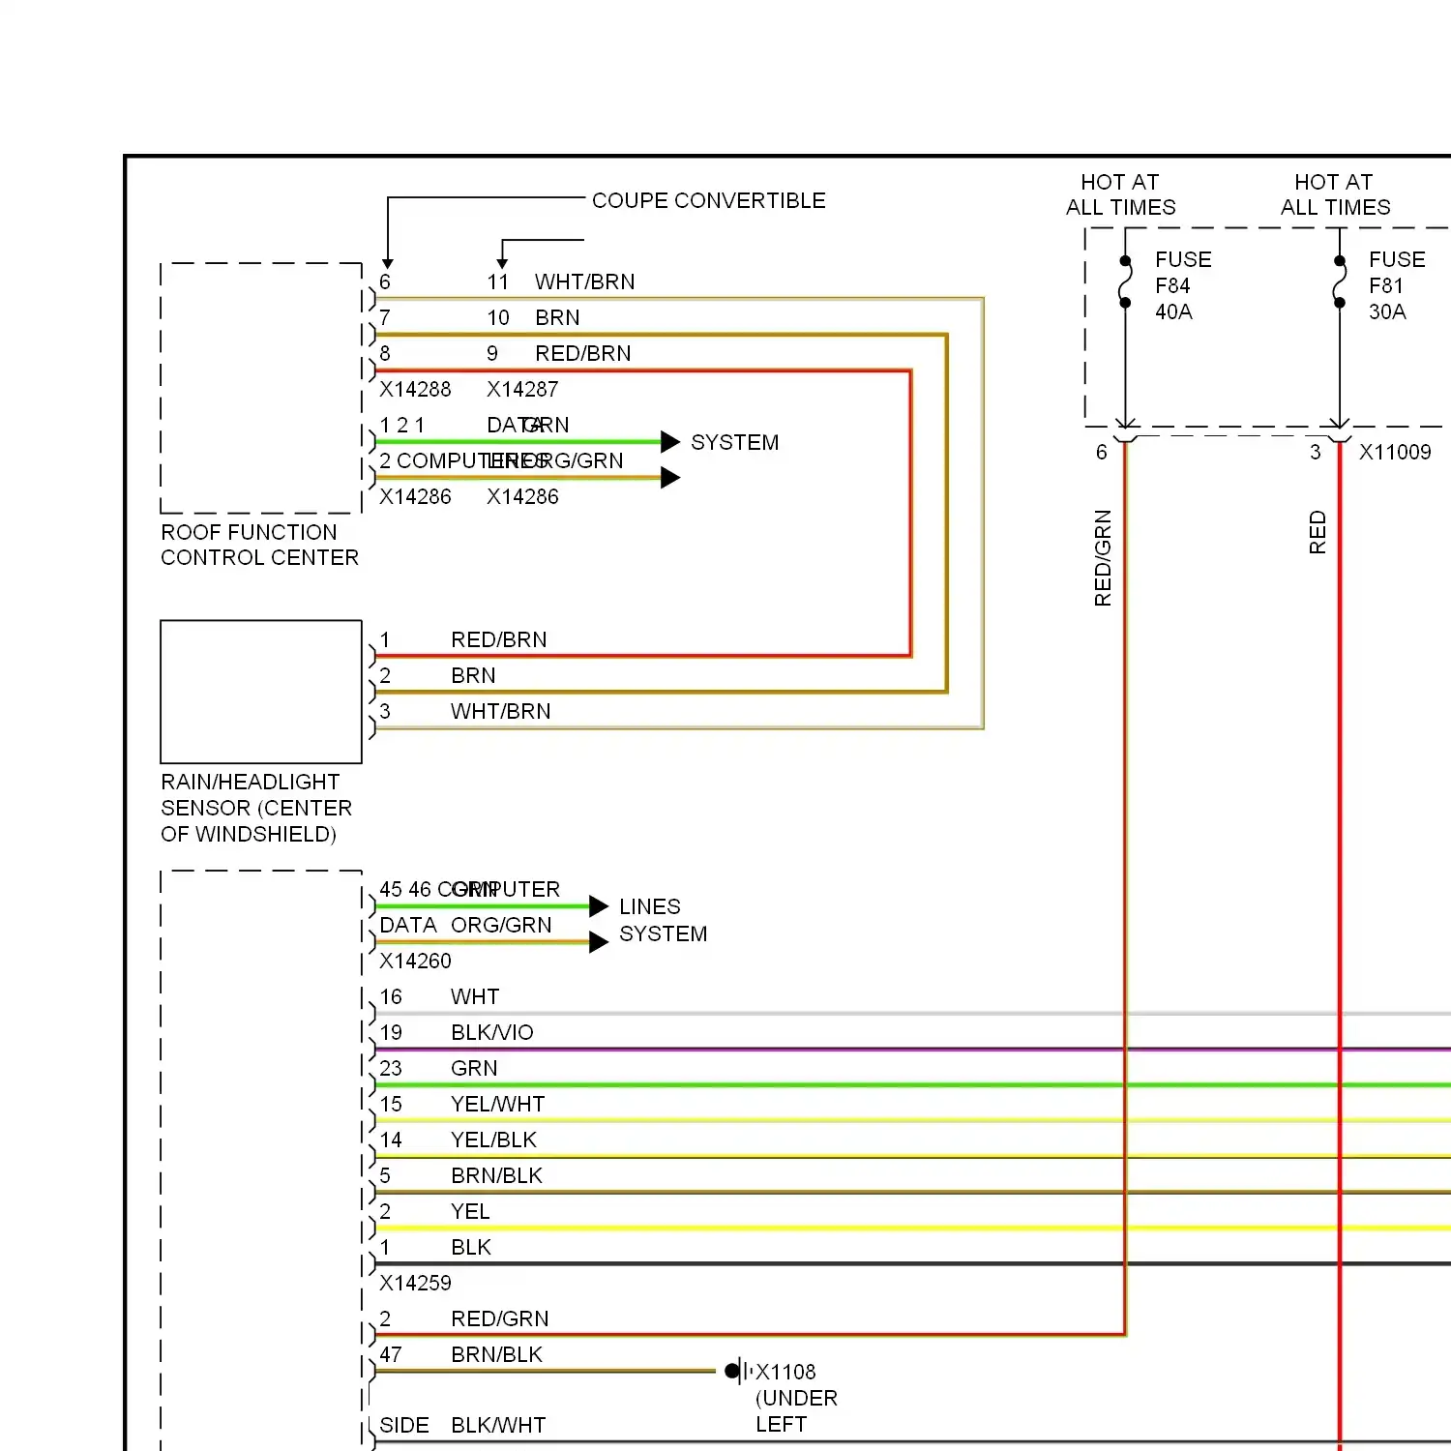Click the fuse F84 symbol
This screenshot has height=1451, width=1451.
(x=1125, y=281)
